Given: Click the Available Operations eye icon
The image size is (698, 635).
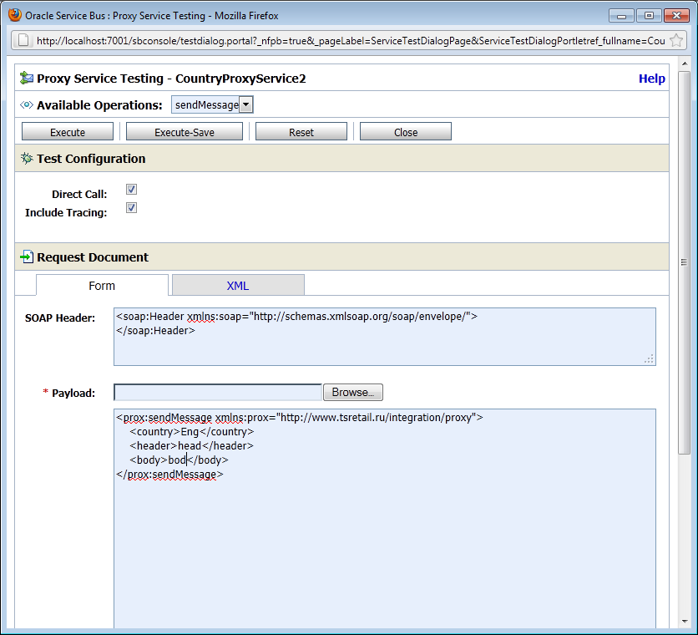Looking at the screenshot, I should tap(27, 104).
